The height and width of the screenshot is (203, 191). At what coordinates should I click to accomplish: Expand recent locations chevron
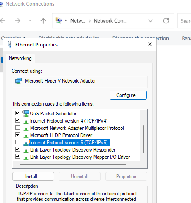click(30, 20)
